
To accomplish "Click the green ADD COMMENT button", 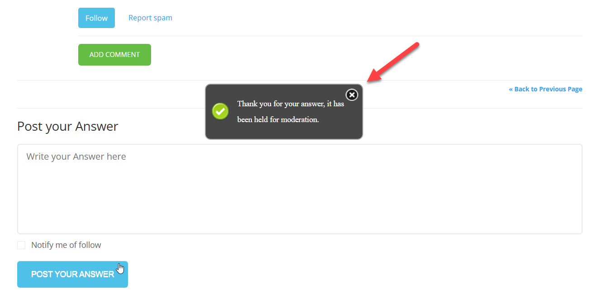I will 114,55.
